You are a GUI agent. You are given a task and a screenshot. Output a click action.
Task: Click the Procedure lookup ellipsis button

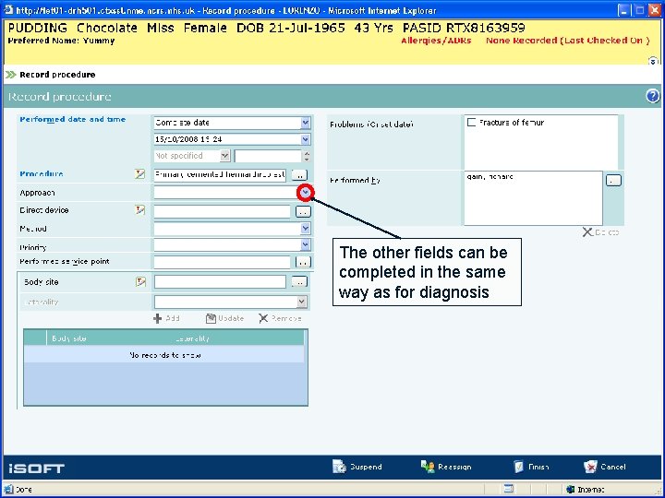click(x=299, y=175)
